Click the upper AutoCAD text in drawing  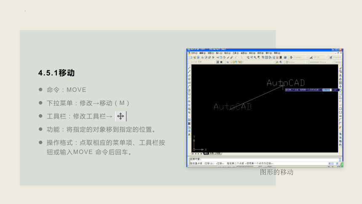(286, 83)
